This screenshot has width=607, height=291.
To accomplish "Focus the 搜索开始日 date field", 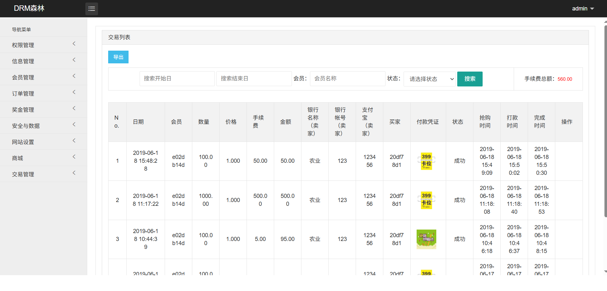I will tap(177, 79).
